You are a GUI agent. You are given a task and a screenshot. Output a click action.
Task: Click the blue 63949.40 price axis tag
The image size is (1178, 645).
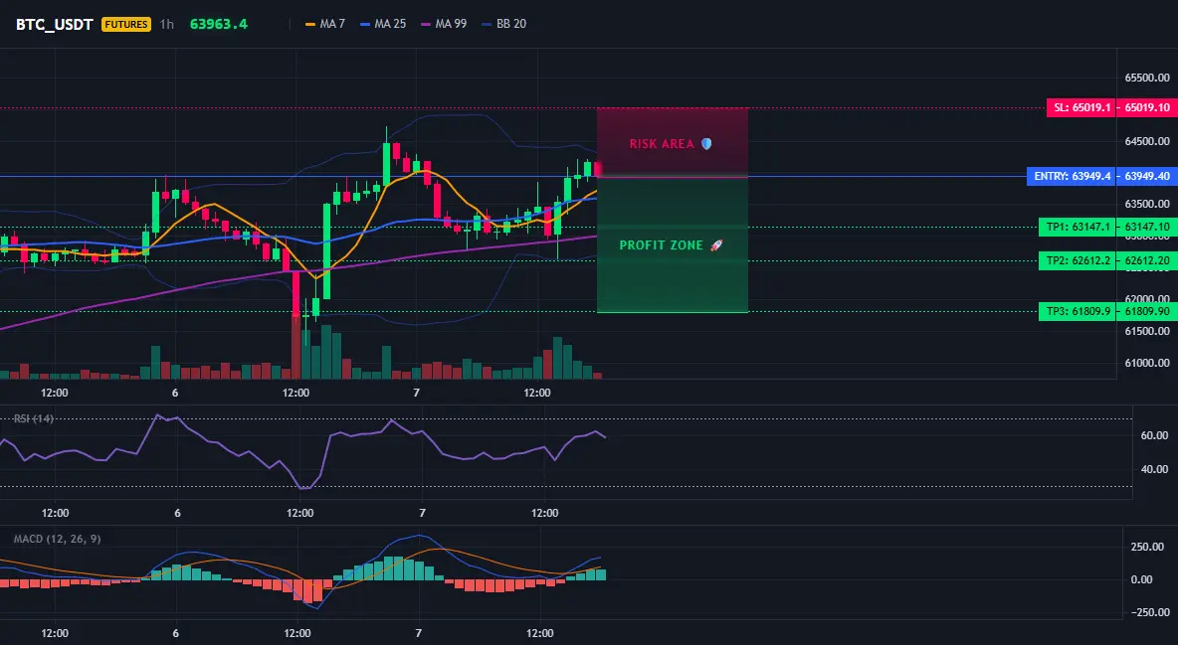click(x=1146, y=177)
